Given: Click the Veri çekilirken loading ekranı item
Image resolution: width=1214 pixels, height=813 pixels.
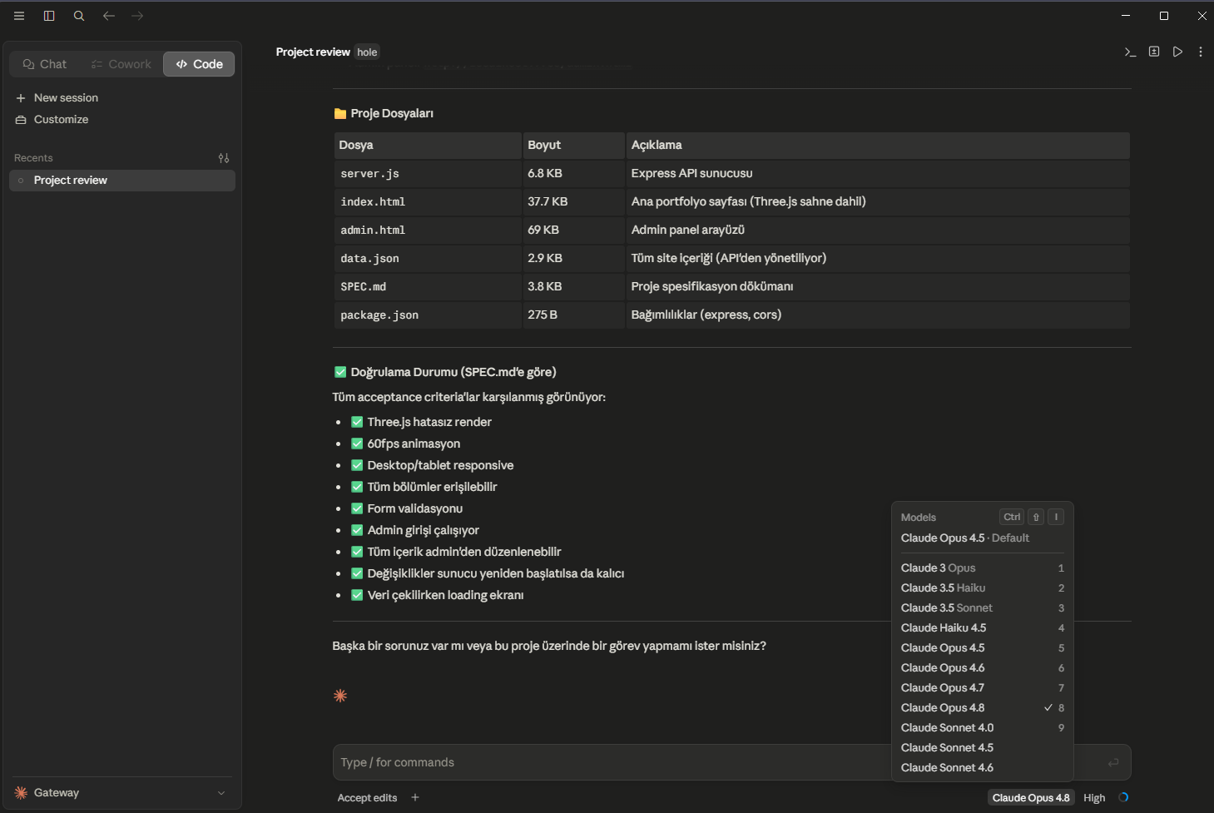Looking at the screenshot, I should coord(445,595).
